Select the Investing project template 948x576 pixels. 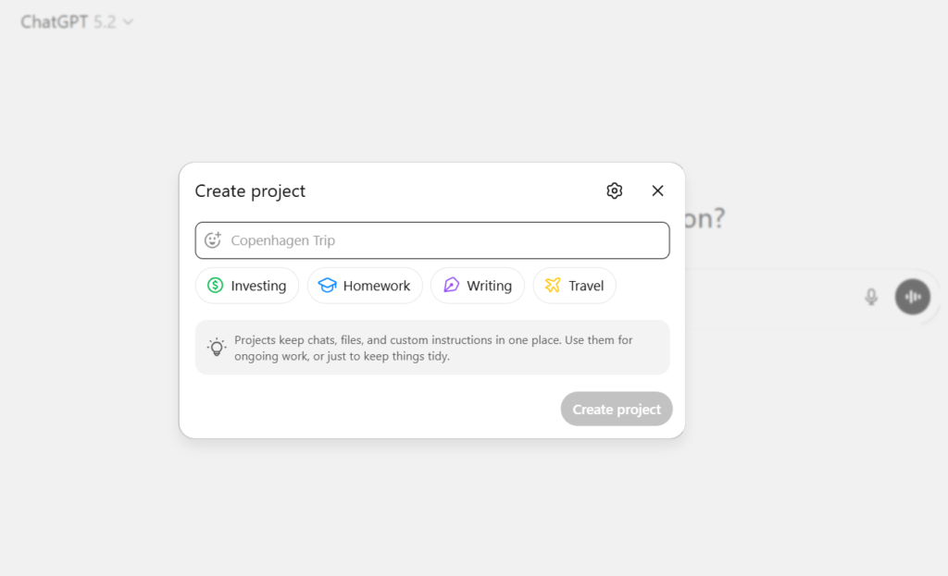pos(246,286)
